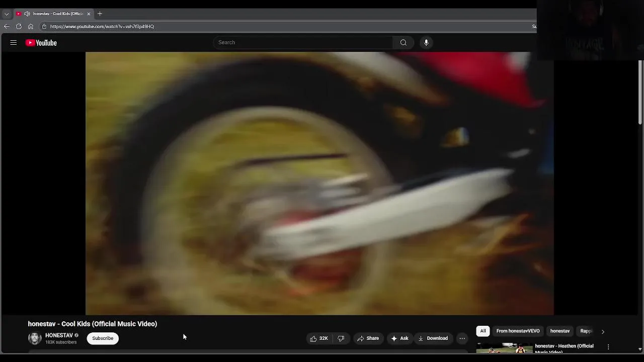Viewport: 644px width, 362px height.
Task: Select the honestav - Cool Kids tab
Action: point(53,14)
